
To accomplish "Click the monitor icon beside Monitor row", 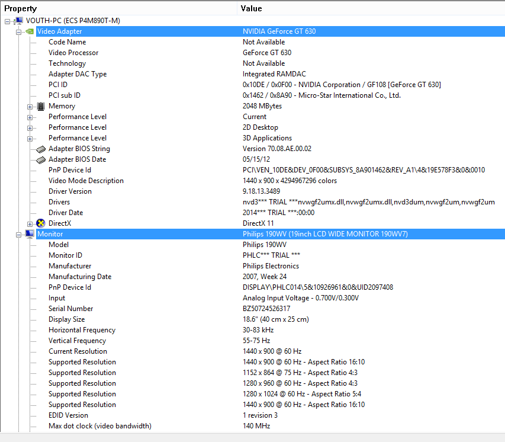I will pos(30,234).
